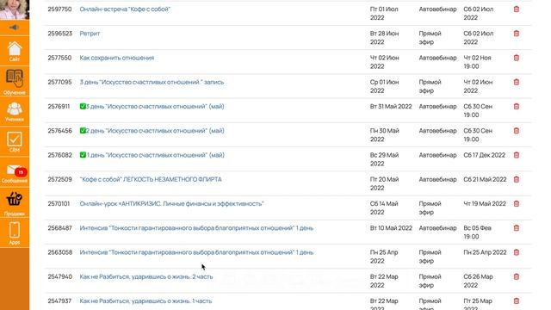
Task: Open Как не Разбиться 2 часть link
Action: tap(146, 276)
